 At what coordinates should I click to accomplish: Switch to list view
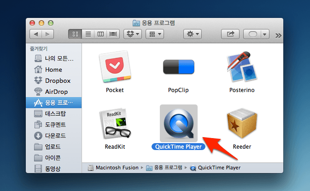click(x=88, y=34)
